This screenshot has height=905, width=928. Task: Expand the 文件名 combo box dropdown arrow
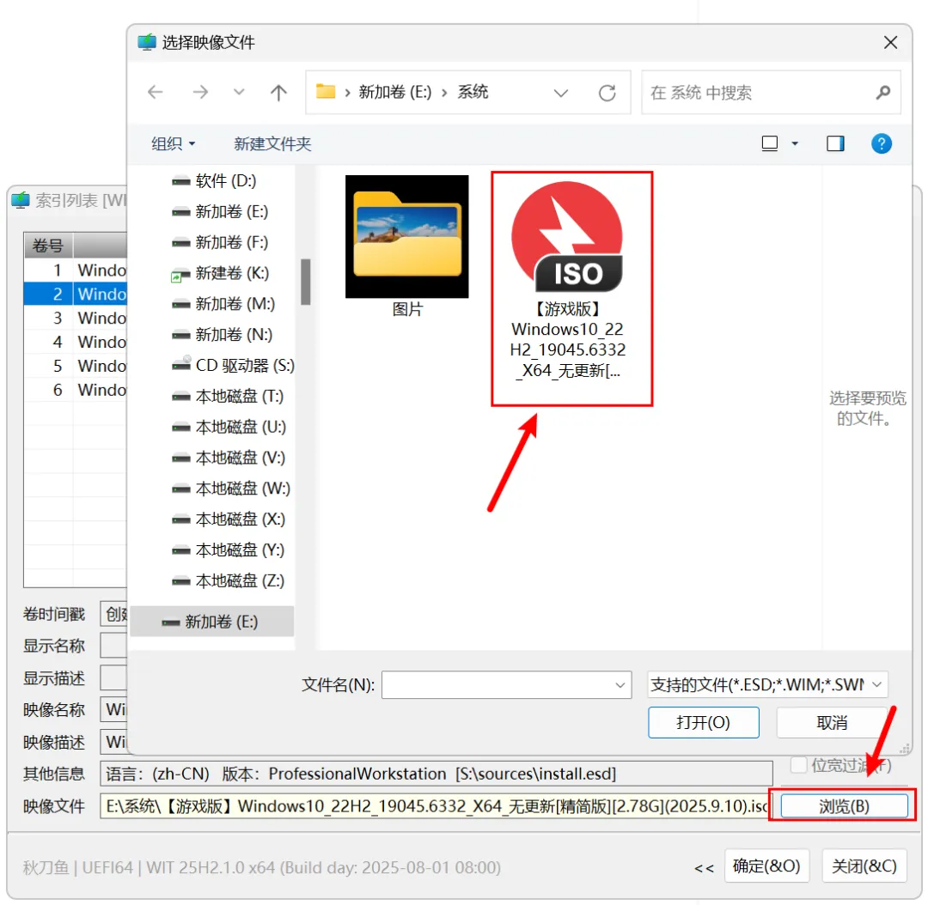coord(620,685)
